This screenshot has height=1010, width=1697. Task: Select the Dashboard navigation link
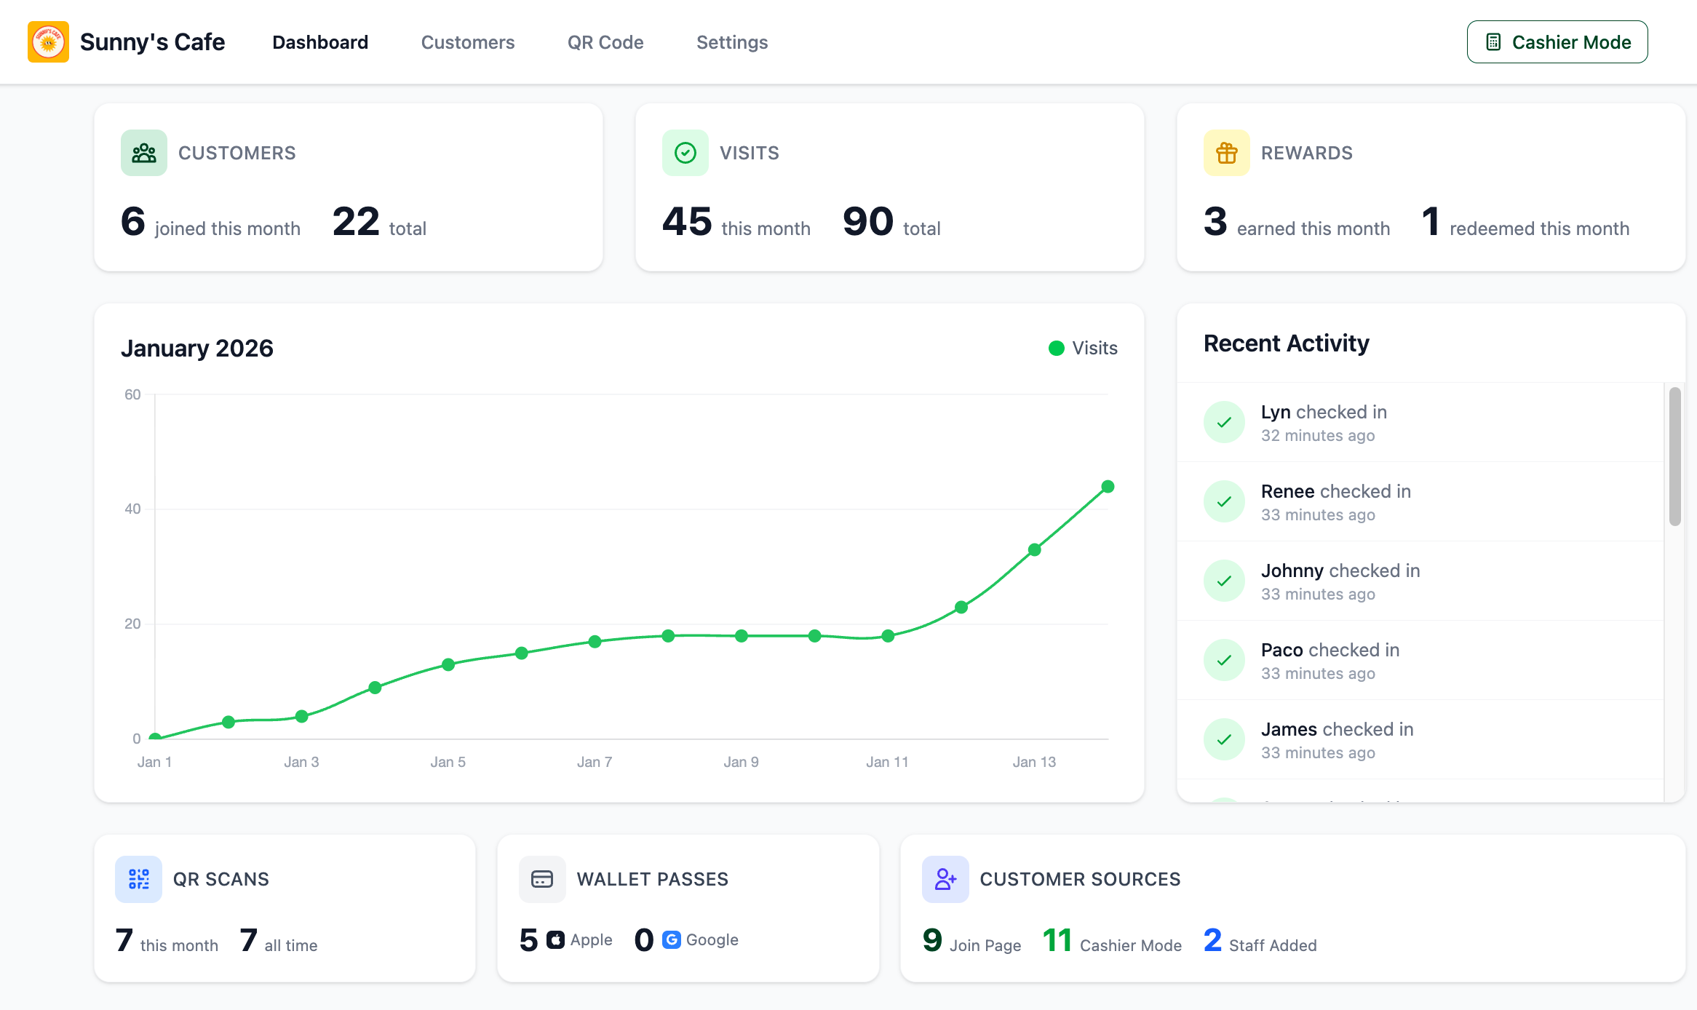[x=319, y=42]
